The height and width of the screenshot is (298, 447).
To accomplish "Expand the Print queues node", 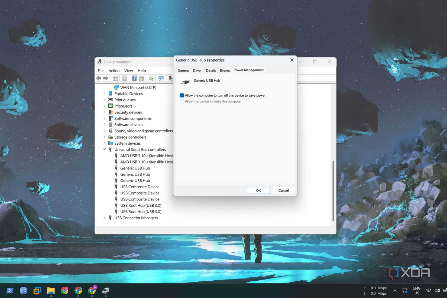I will pyautogui.click(x=104, y=100).
